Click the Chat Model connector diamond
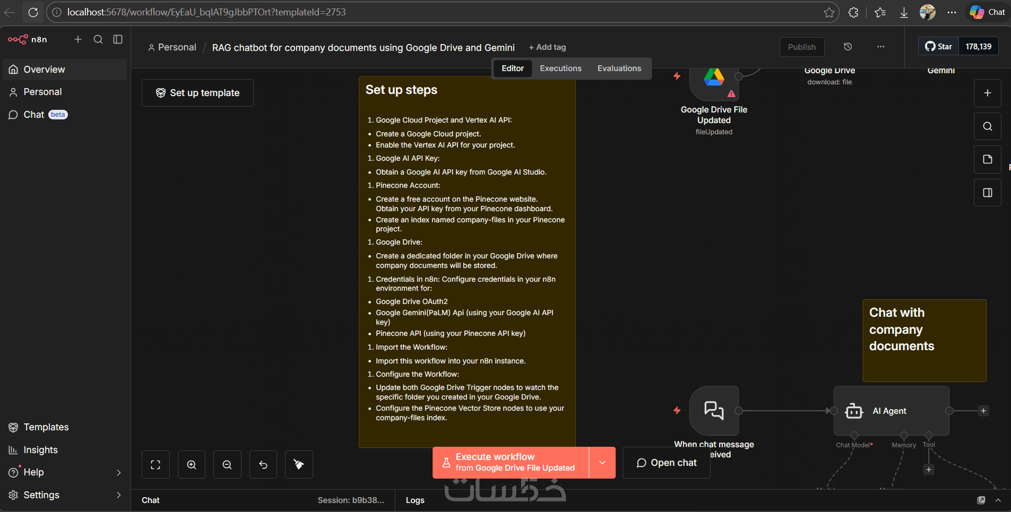The width and height of the screenshot is (1011, 512). tap(853, 436)
